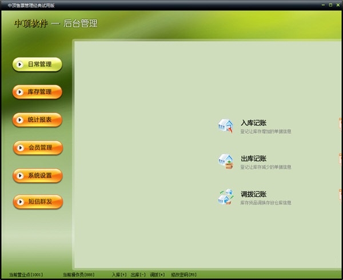Maximize the 中顶售票管理 window

pyautogui.click(x=330, y=5)
